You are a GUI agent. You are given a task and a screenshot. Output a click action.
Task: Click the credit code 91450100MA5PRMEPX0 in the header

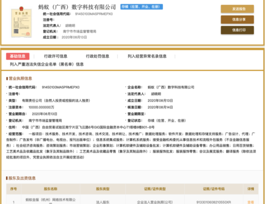point(94,14)
